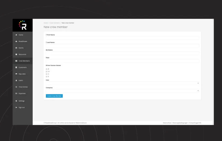The image size is (222, 141).
Task: Click the Time Entries clock icon
Action: (x=16, y=87)
